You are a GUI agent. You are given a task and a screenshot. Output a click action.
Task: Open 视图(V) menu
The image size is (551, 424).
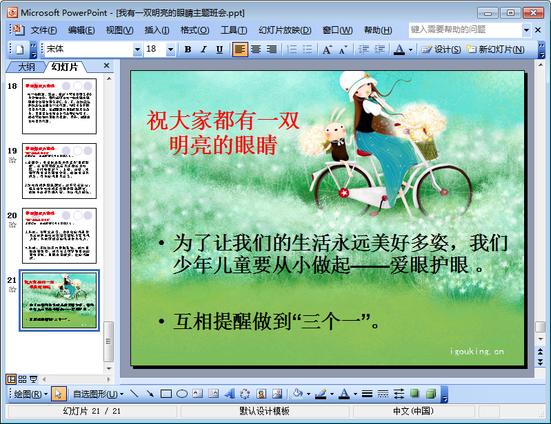119,30
